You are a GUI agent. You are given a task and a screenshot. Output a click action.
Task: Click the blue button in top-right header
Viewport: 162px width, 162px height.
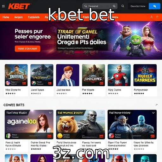[154, 6]
